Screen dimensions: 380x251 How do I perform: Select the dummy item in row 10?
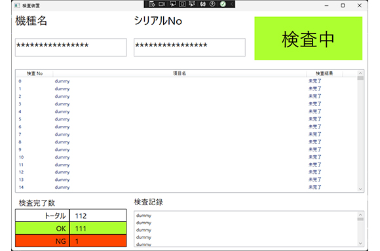pyautogui.click(x=62, y=157)
